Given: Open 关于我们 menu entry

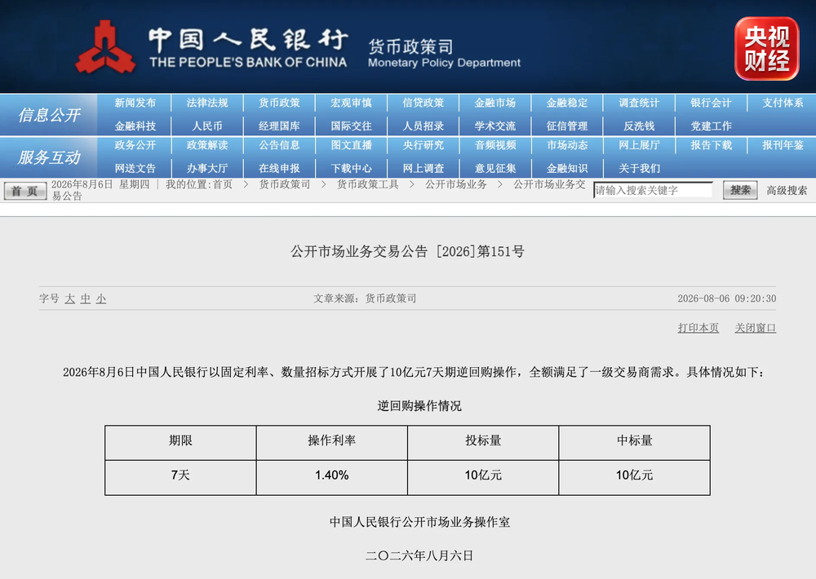Looking at the screenshot, I should (x=639, y=168).
